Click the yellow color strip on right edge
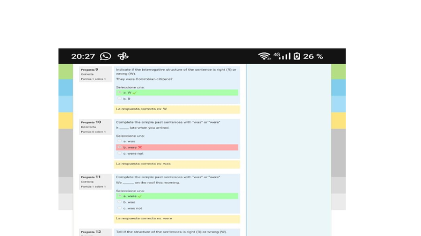The image size is (421, 236). pos(338,120)
